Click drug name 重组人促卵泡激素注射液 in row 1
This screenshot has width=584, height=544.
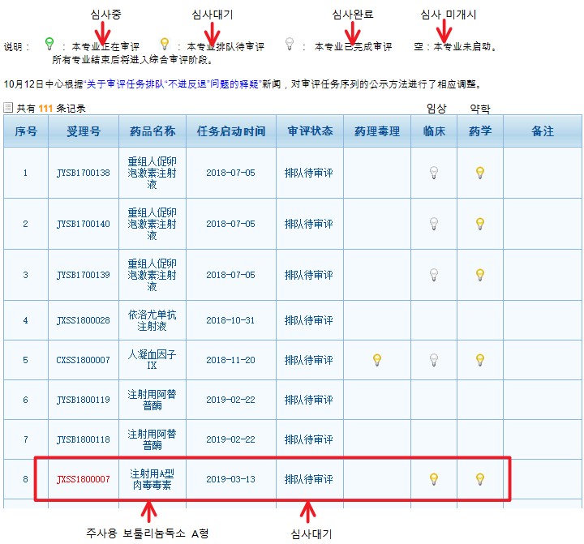(x=152, y=173)
